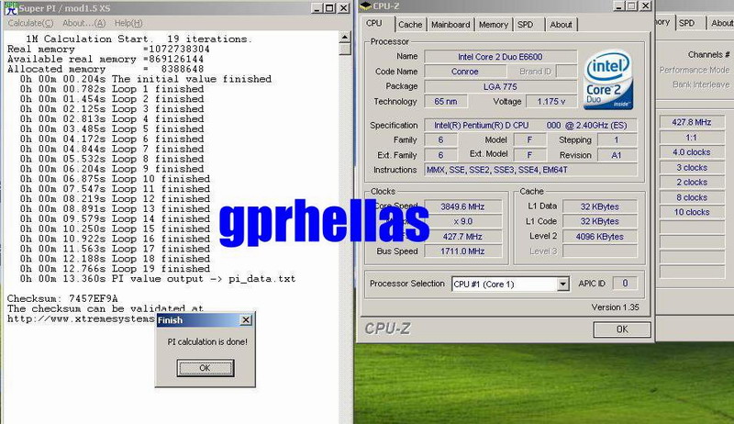Image resolution: width=734 pixels, height=424 pixels.
Task: Click About tab in the background CPU-Z window
Action: coord(721,23)
